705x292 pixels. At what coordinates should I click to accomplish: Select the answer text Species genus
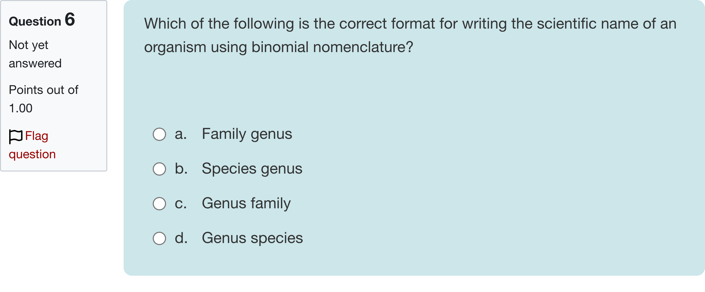[252, 169]
